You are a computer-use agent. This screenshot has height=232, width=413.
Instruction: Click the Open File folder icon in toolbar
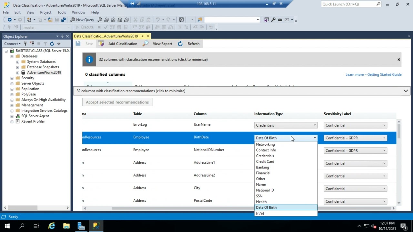[x=50, y=20]
